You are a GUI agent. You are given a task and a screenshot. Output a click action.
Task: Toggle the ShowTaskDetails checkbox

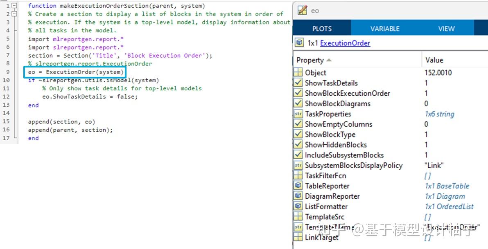click(x=298, y=83)
